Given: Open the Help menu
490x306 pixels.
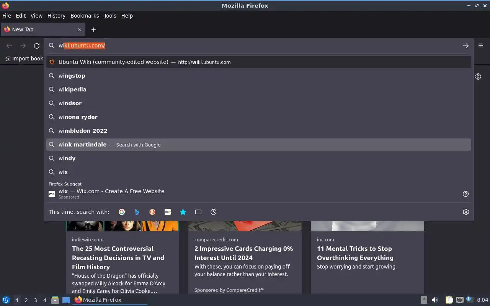Looking at the screenshot, I should tap(127, 16).
